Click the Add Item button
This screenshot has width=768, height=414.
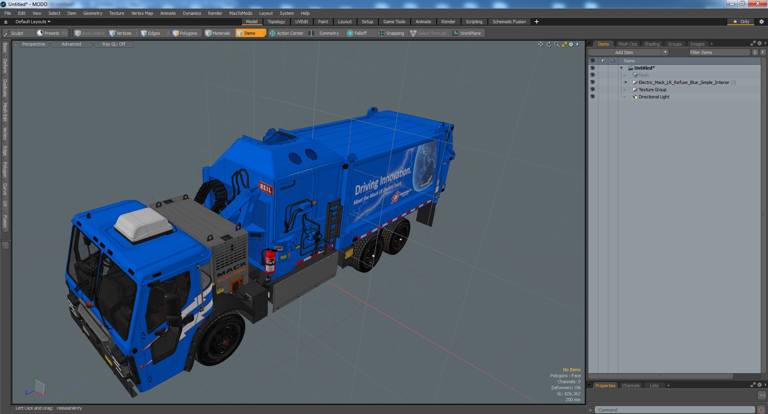(x=624, y=52)
